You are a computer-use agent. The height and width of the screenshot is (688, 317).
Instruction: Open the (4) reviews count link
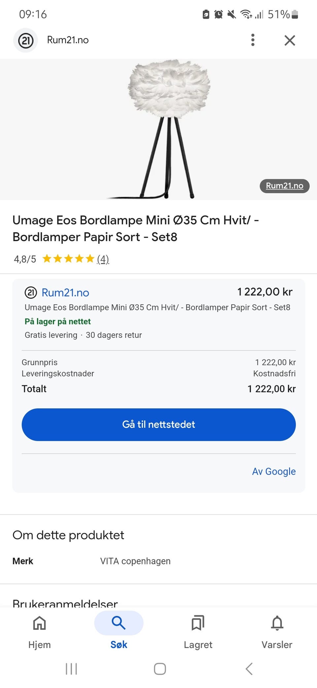pos(103,259)
